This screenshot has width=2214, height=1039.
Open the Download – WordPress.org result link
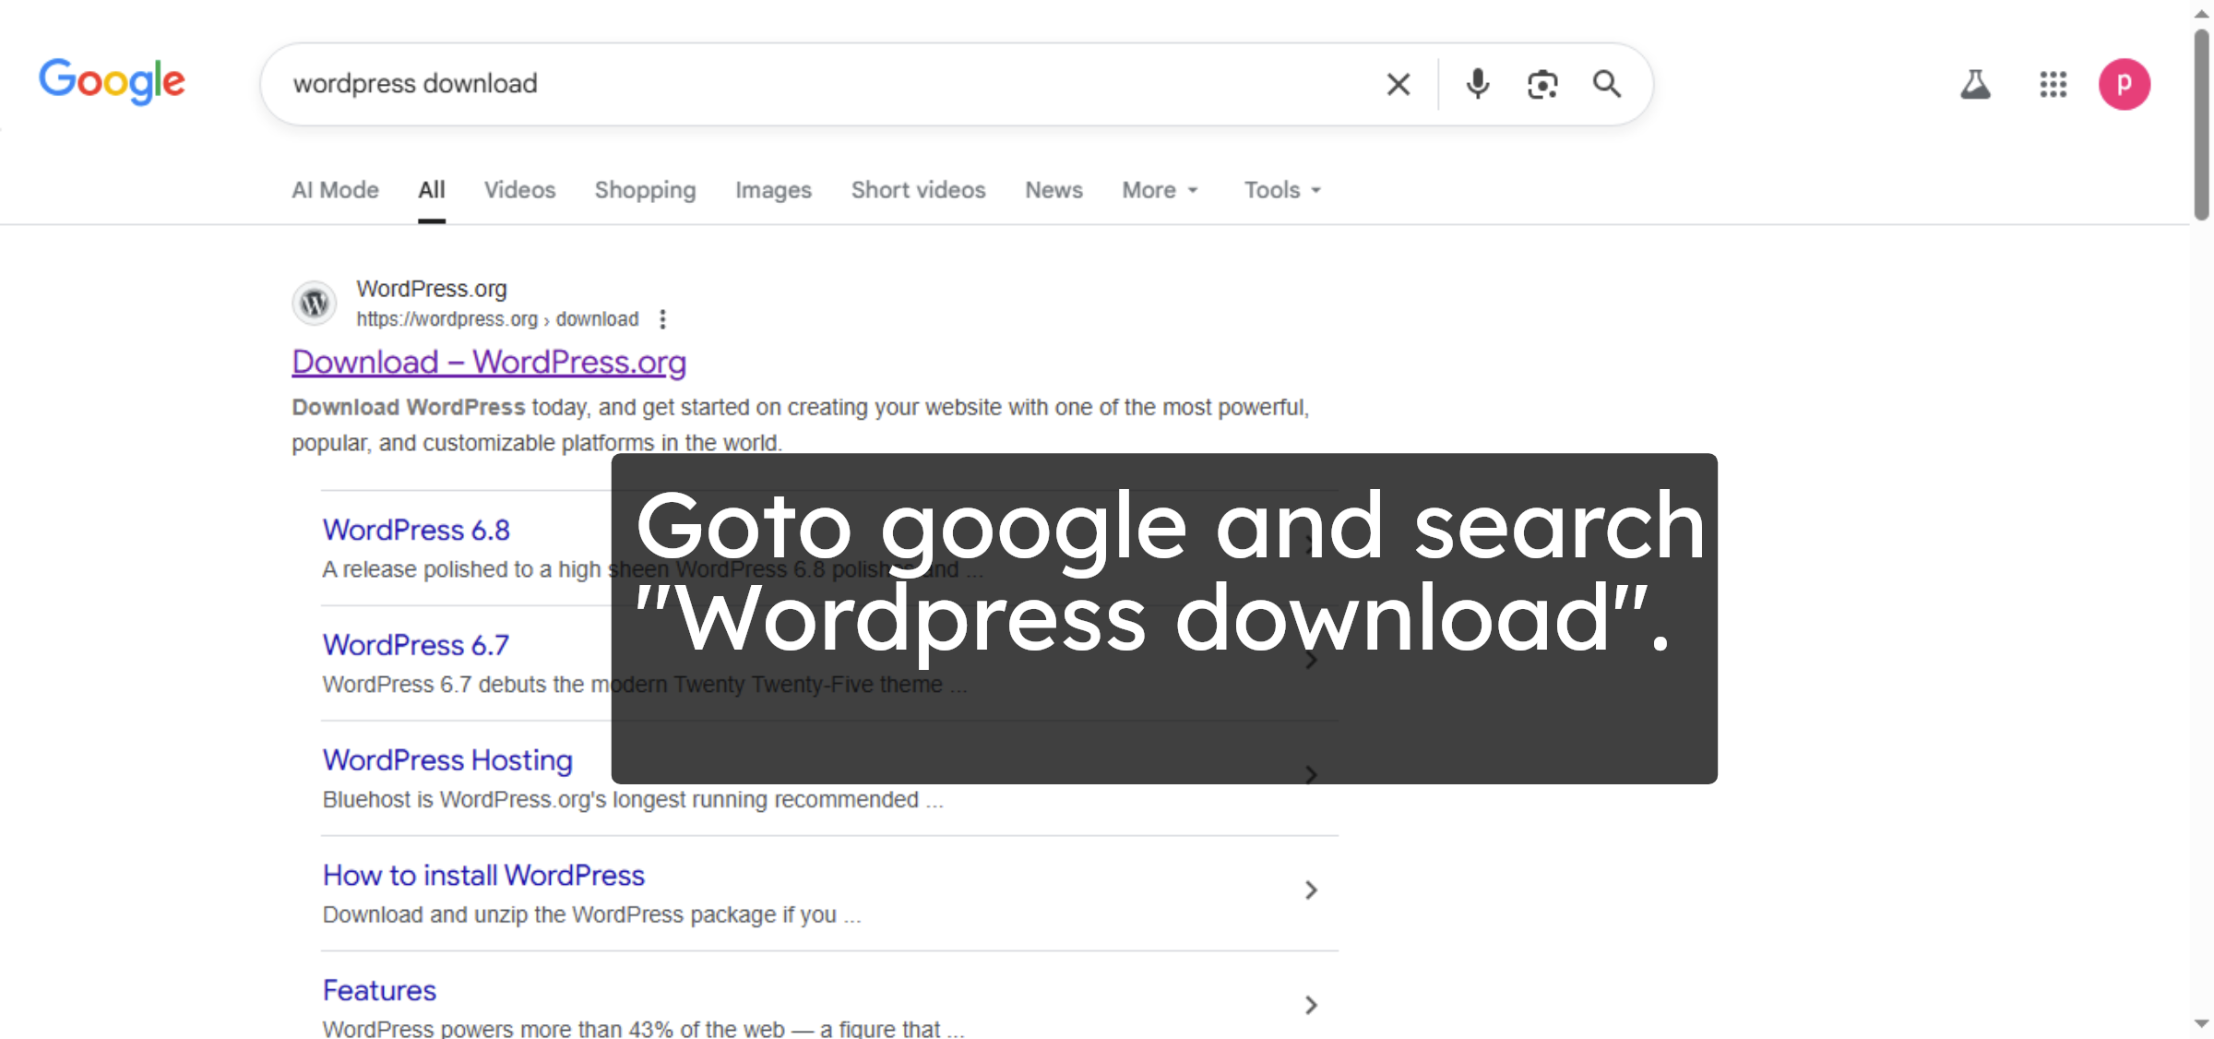point(489,362)
